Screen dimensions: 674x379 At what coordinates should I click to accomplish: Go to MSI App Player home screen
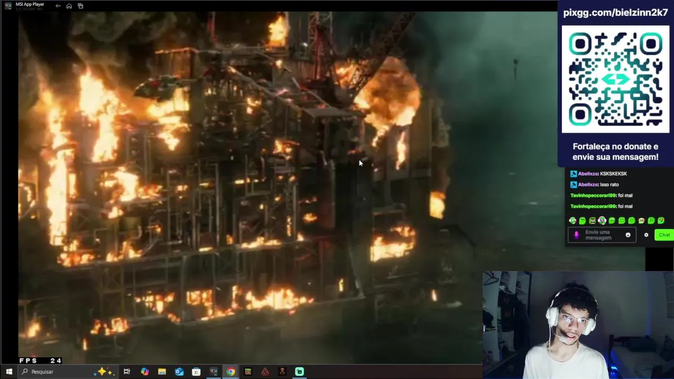point(69,6)
